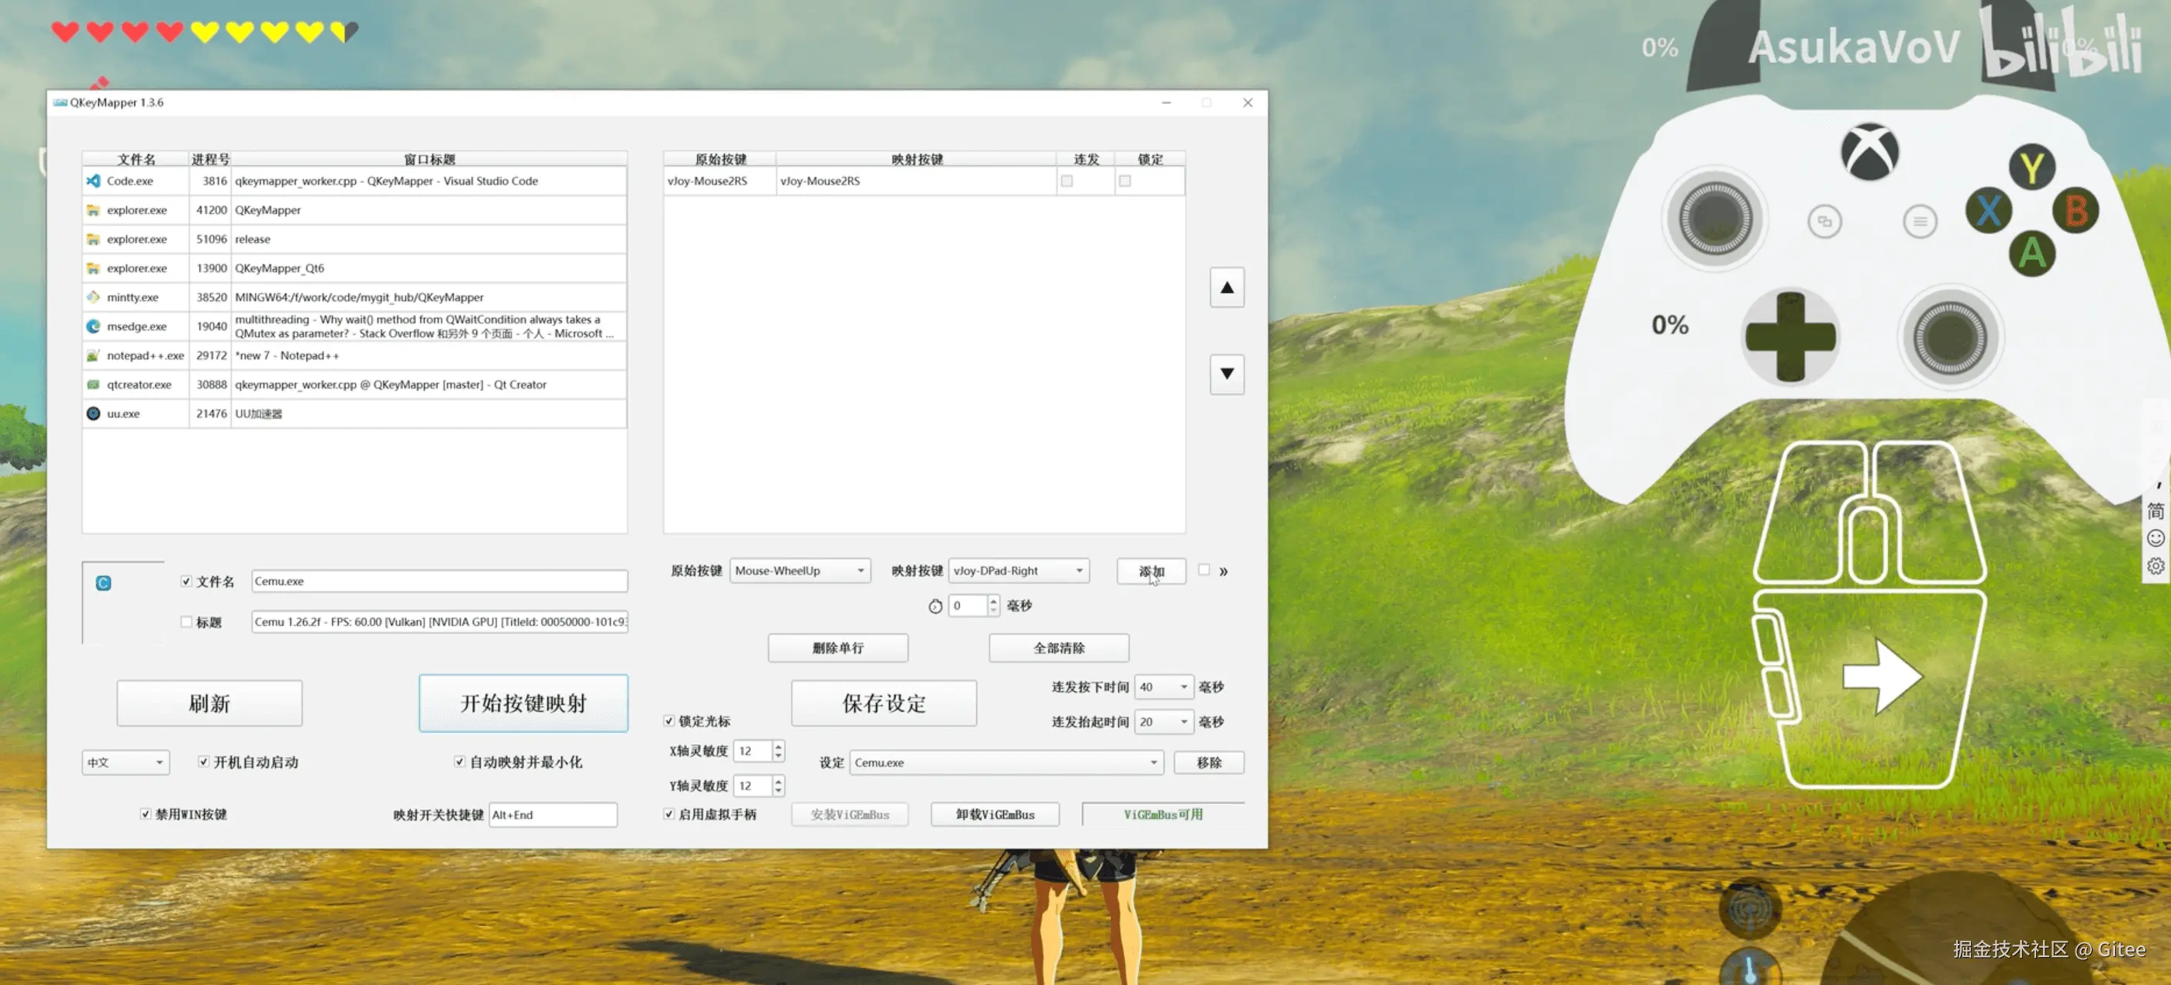The image size is (2171, 985).
Task: Click the Cemu app icon in preview box
Action: click(x=104, y=582)
